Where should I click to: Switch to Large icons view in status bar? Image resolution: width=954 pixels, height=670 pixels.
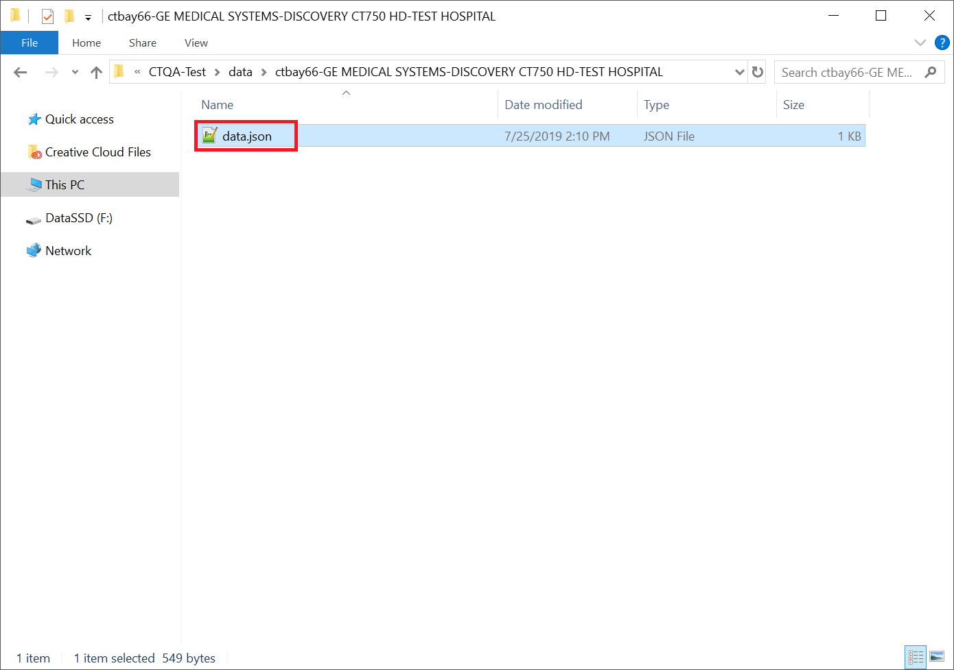pyautogui.click(x=937, y=657)
